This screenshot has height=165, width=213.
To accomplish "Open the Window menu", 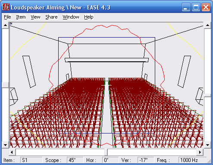I will (x=71, y=17).
